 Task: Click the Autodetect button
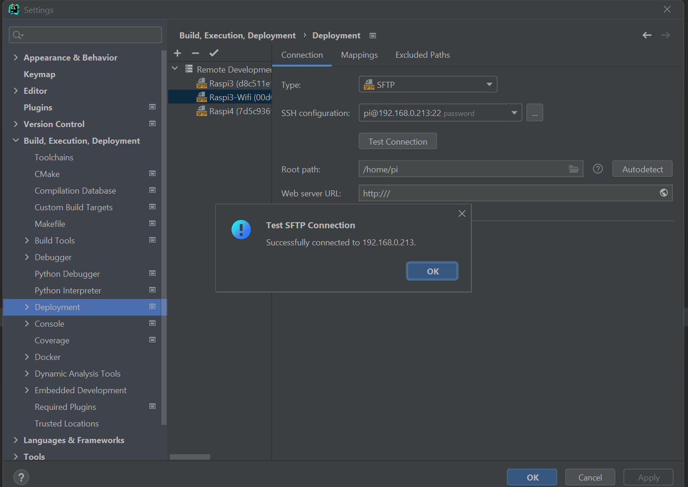tap(642, 169)
